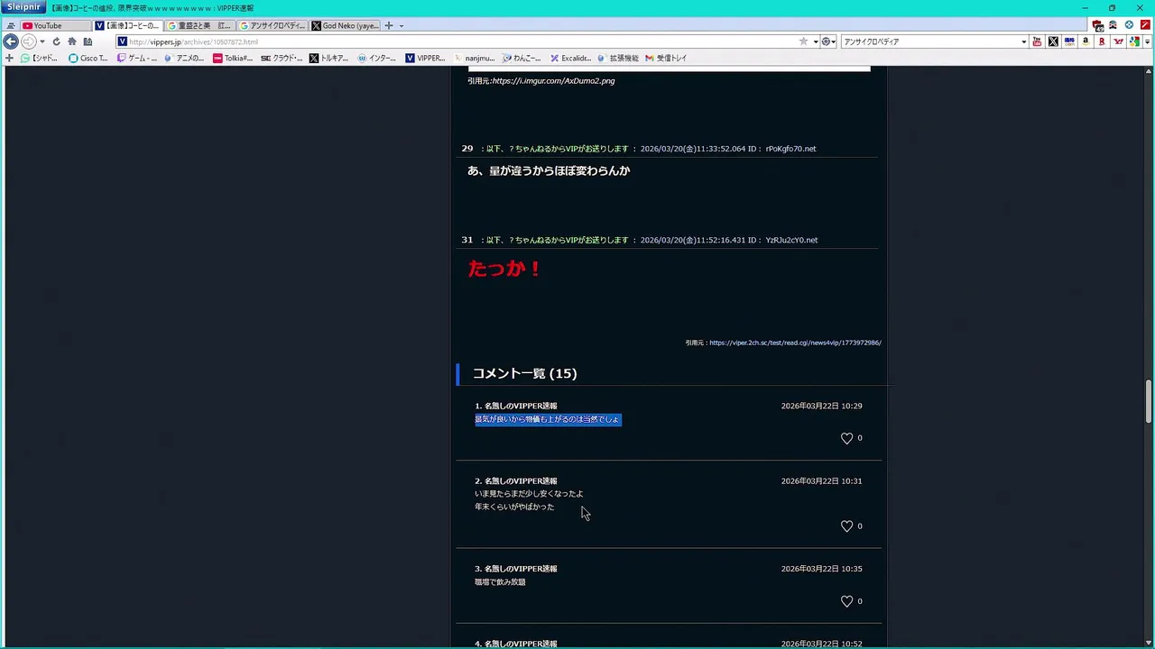This screenshot has height=649, width=1155.
Task: Search with the X search icon
Action: click(1053, 41)
